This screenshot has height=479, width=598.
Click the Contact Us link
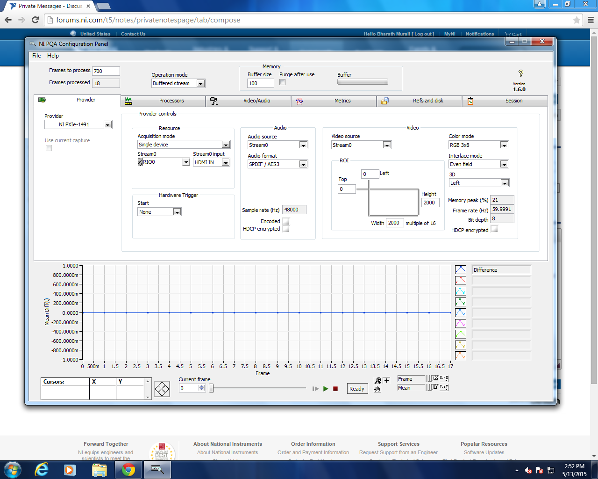tap(133, 34)
